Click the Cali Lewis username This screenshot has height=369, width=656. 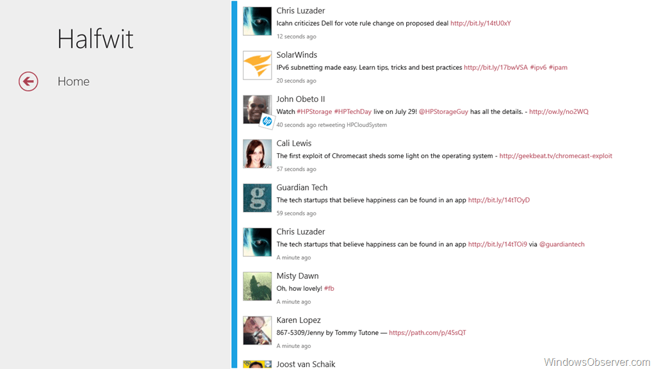[x=293, y=143]
